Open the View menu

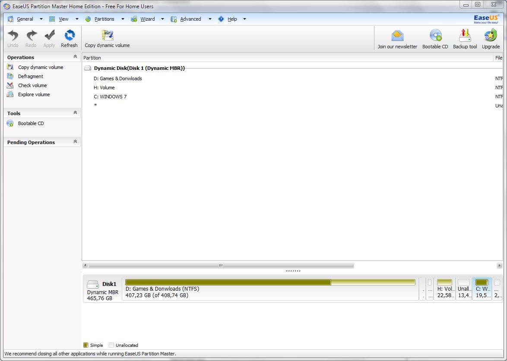click(x=63, y=19)
